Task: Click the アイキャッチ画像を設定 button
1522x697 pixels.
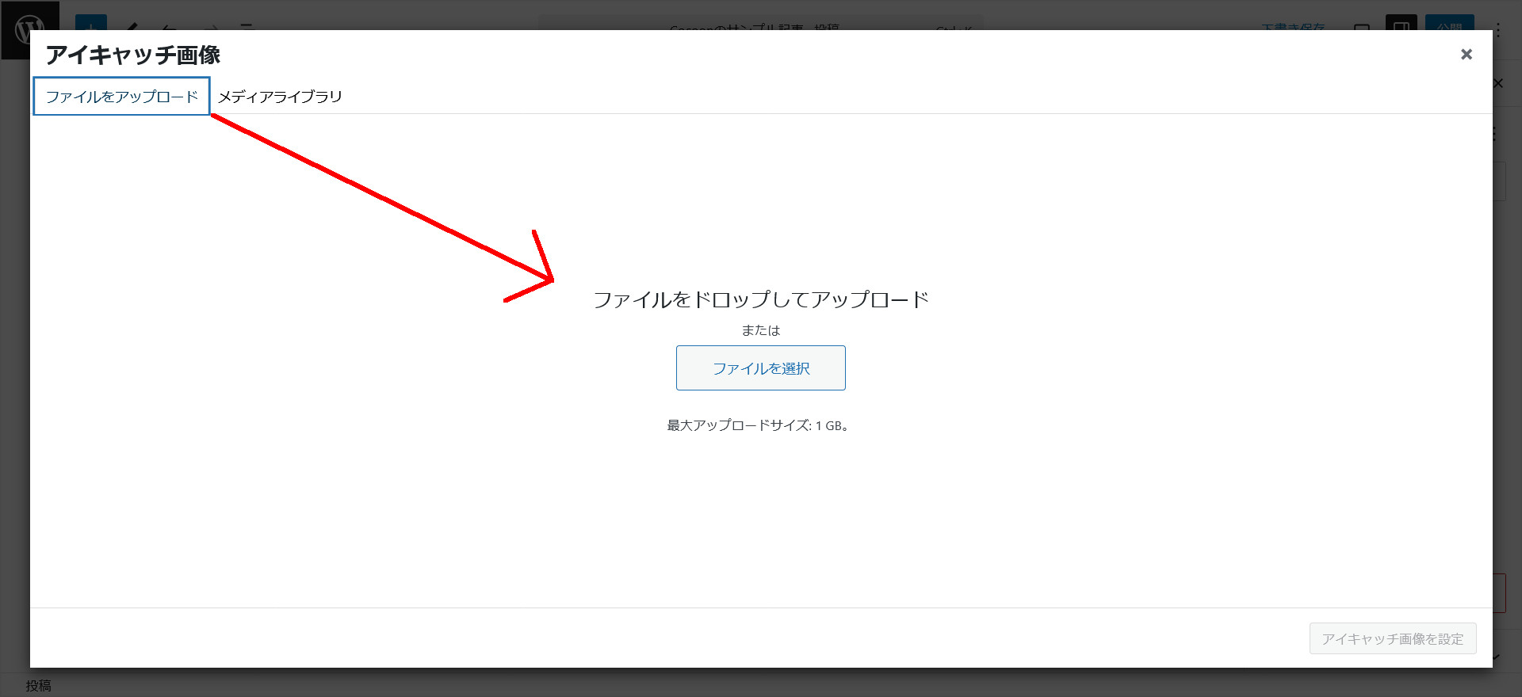Action: tap(1392, 638)
